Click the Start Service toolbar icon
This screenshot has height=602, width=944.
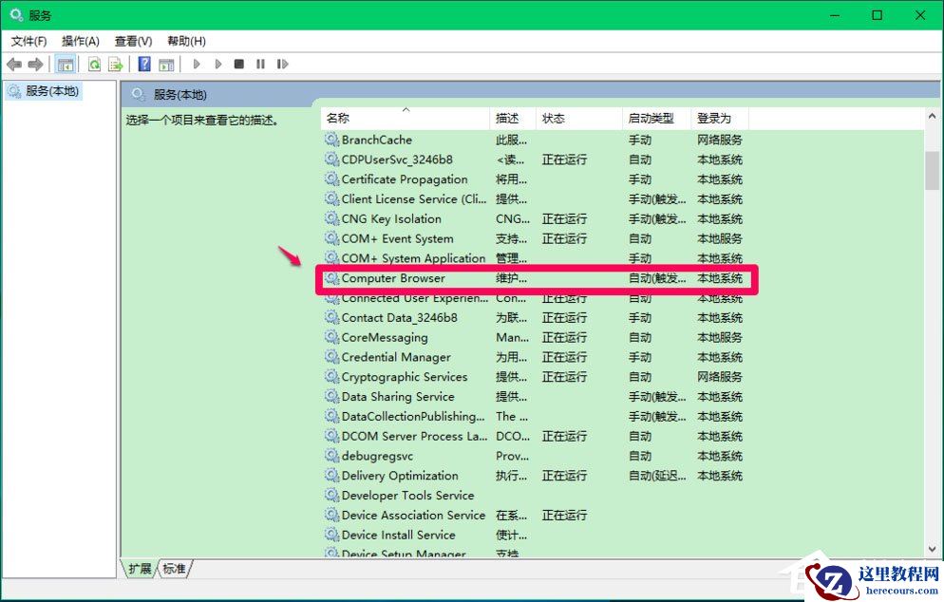click(x=196, y=64)
